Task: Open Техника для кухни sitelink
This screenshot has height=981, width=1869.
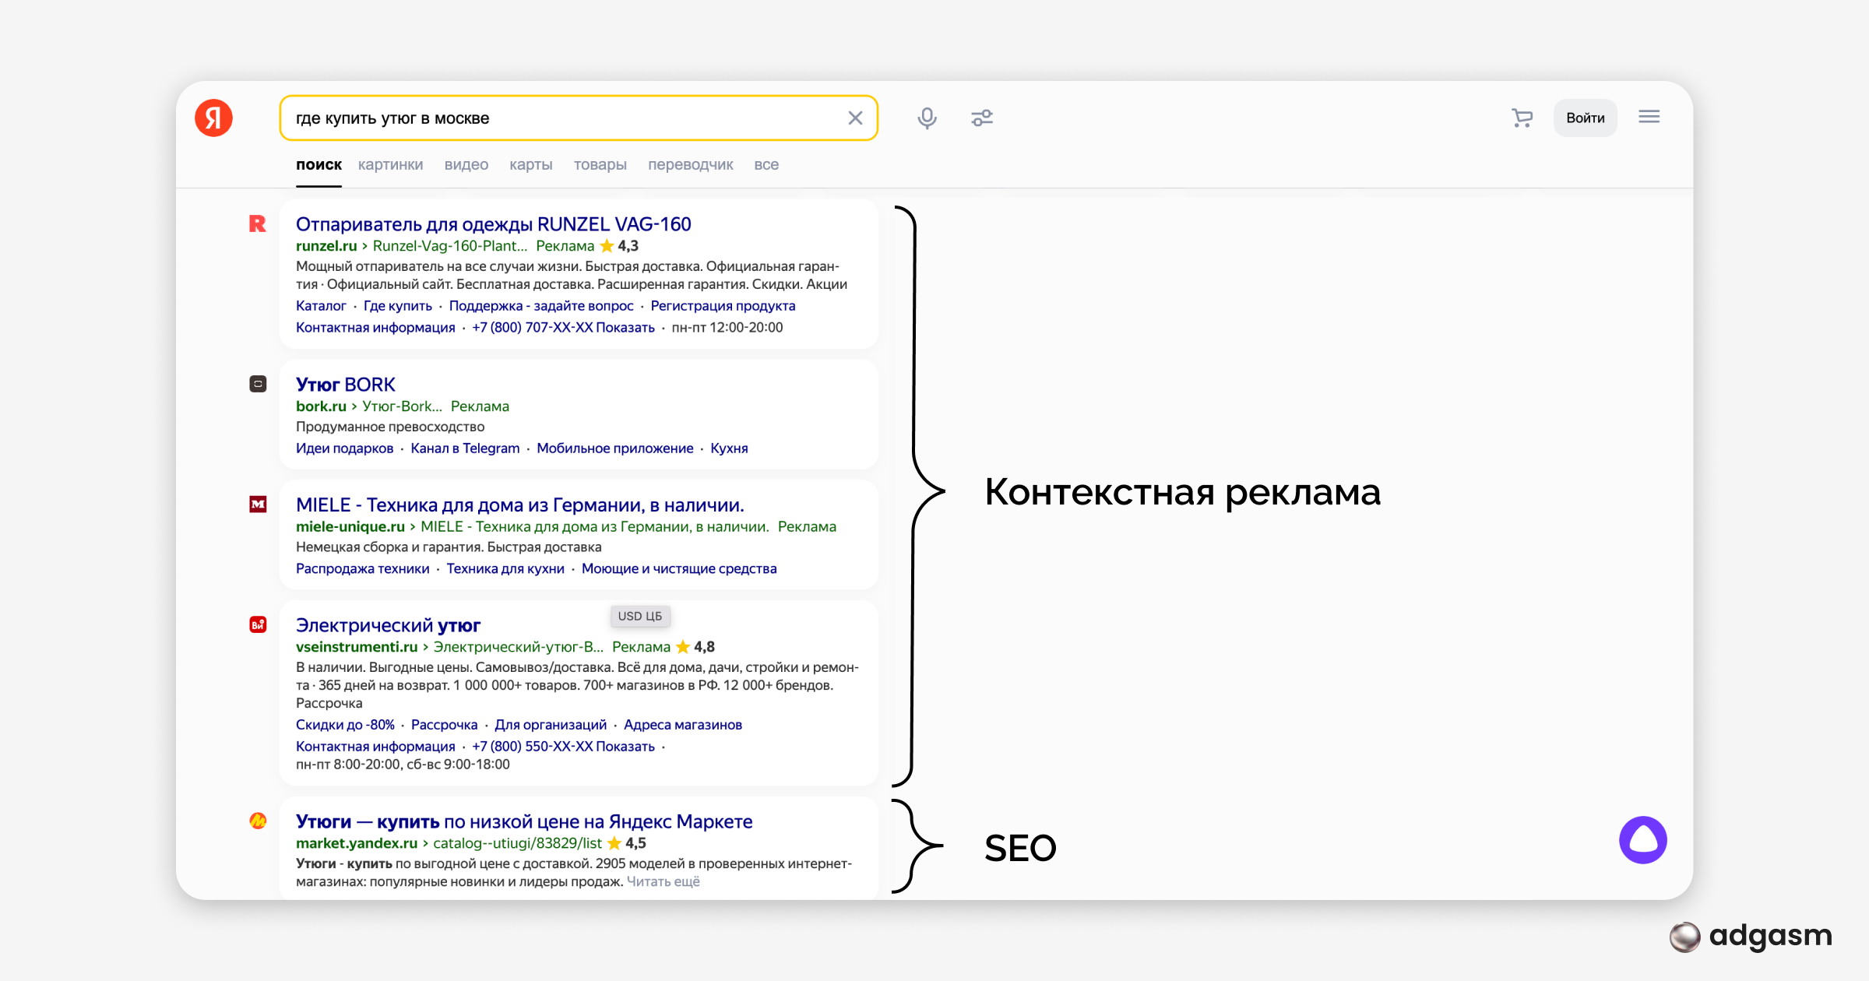Action: (x=505, y=569)
